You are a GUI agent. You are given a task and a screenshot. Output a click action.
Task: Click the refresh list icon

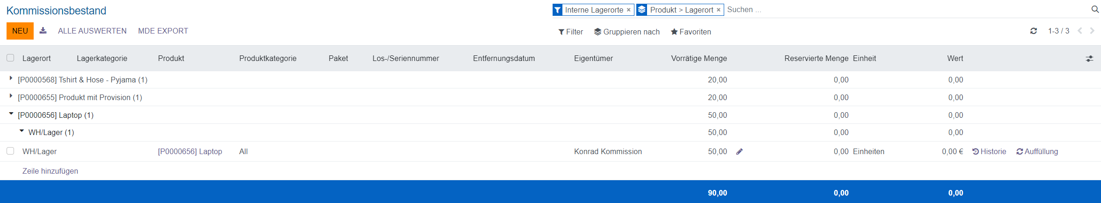coord(1034,31)
